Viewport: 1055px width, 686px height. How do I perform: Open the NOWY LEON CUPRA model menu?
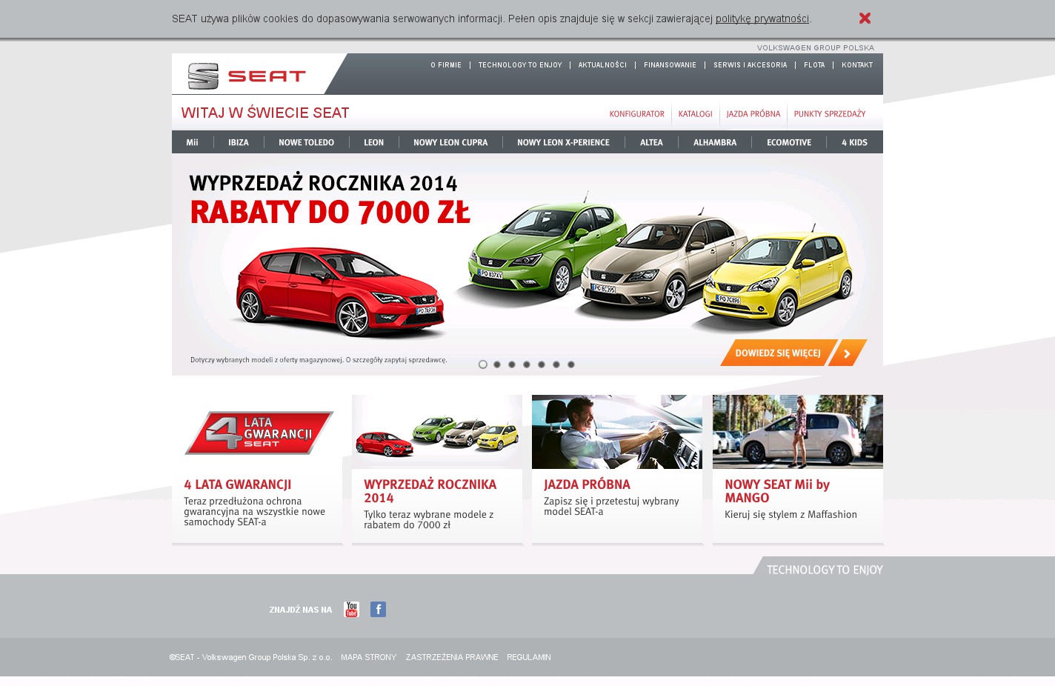(x=450, y=142)
